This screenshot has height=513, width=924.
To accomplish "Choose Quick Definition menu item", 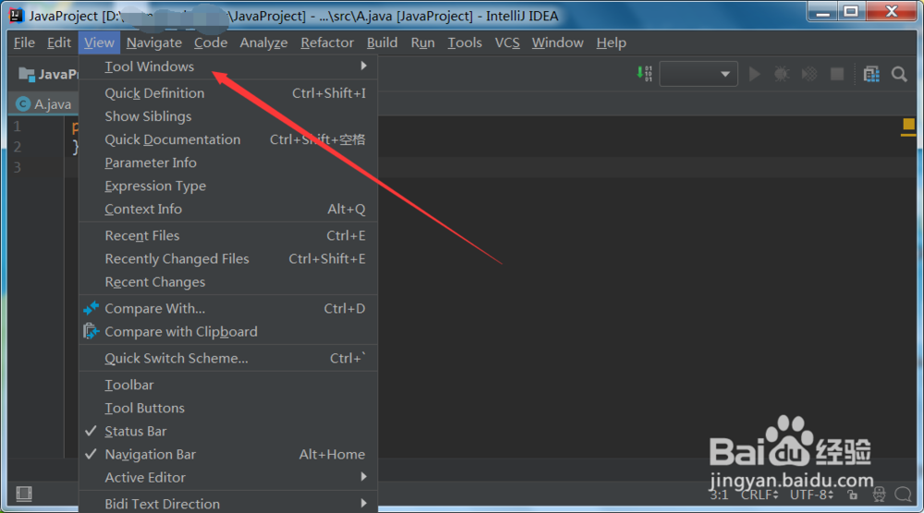I will [x=228, y=93].
